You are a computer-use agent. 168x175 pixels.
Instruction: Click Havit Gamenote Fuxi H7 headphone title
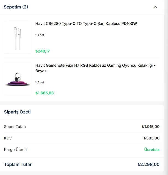click(x=95, y=65)
